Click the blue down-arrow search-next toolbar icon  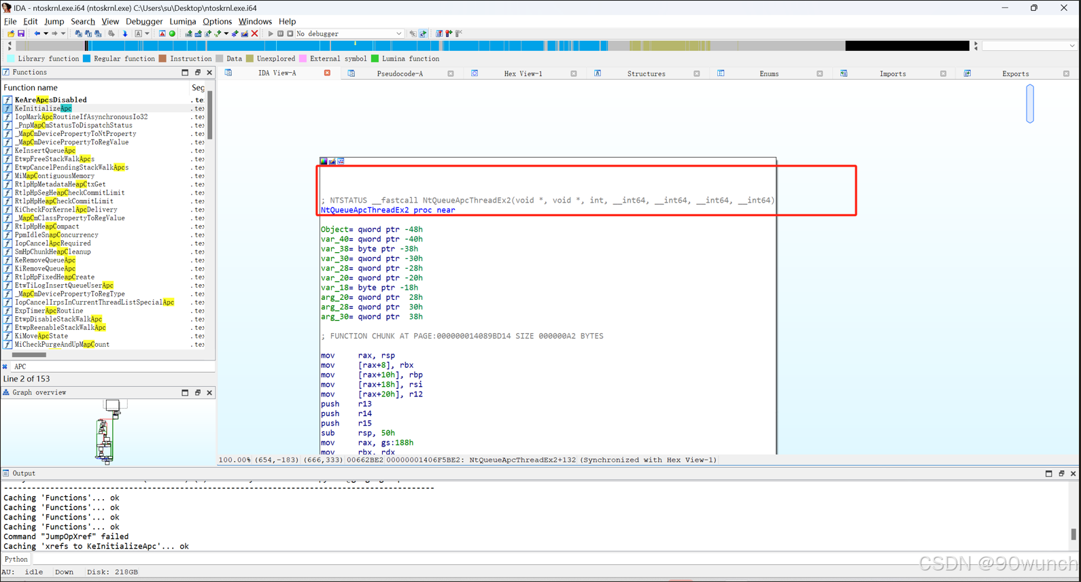point(125,33)
